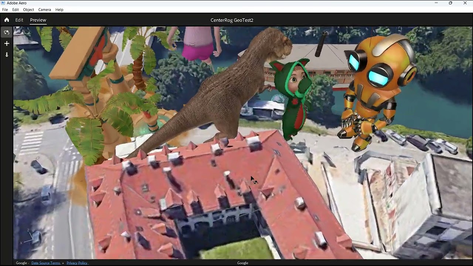Open the Object menu
Image resolution: width=473 pixels, height=266 pixels.
28,10
